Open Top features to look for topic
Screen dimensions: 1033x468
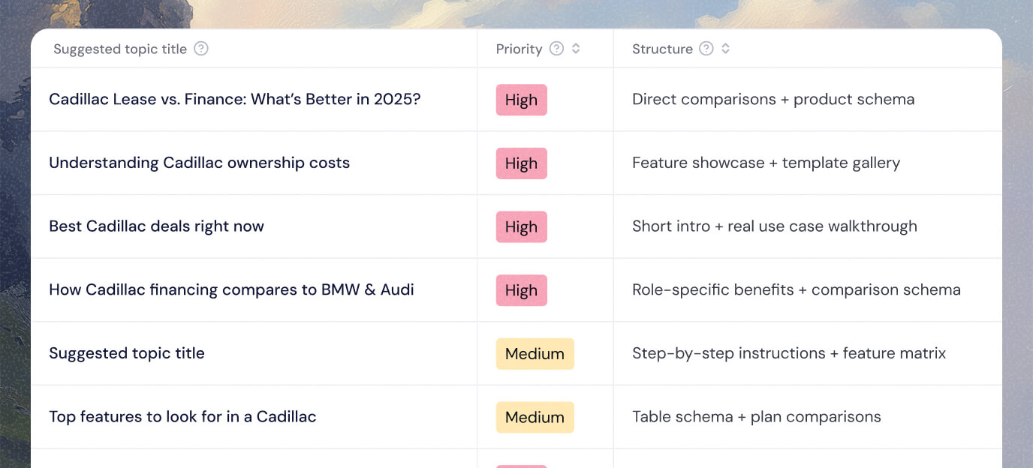click(182, 417)
